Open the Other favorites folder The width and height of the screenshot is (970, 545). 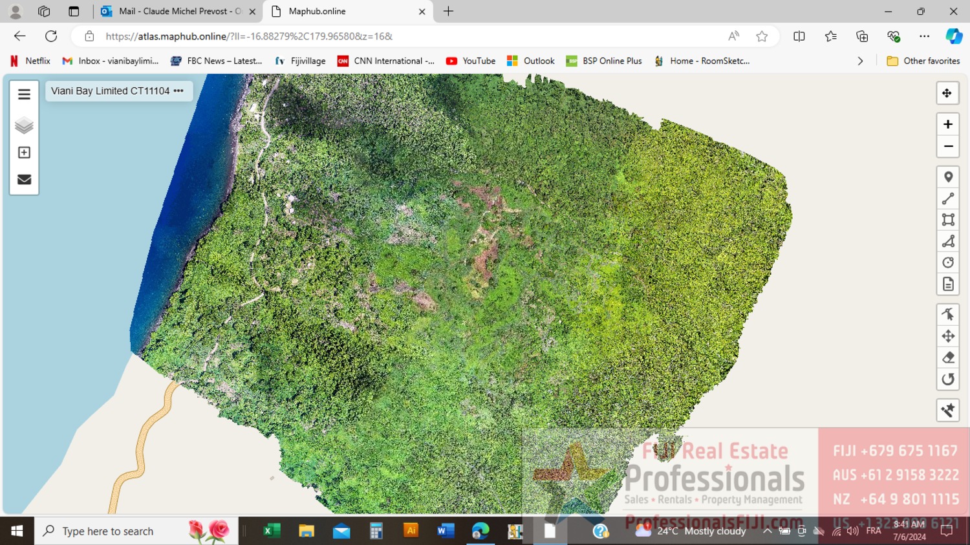point(923,61)
